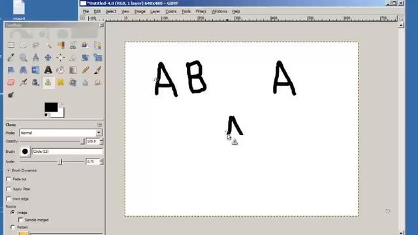Screen dimensions: 418x235
Task: Select the Heal tool
Action: (61, 83)
